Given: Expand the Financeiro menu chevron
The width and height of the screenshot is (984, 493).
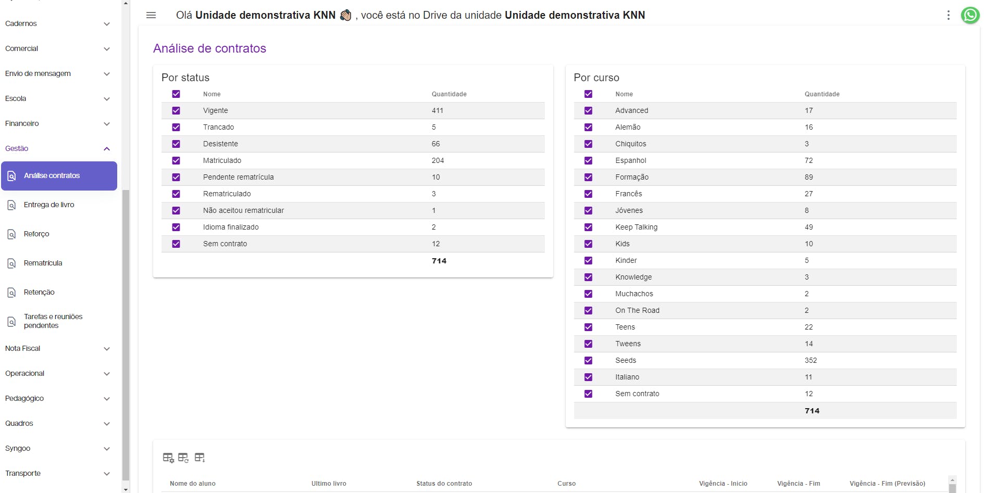Looking at the screenshot, I should 107,124.
